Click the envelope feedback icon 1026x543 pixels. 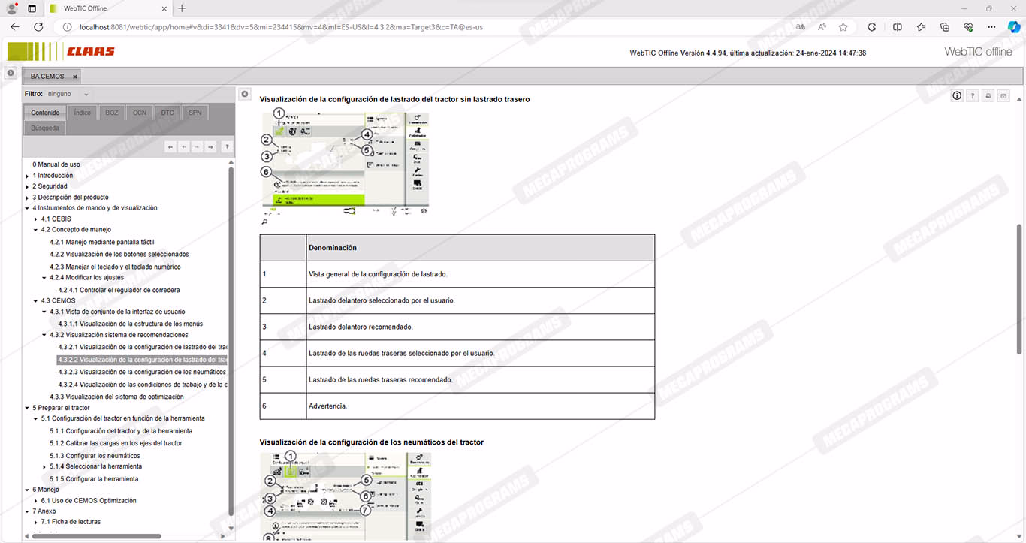click(1003, 96)
